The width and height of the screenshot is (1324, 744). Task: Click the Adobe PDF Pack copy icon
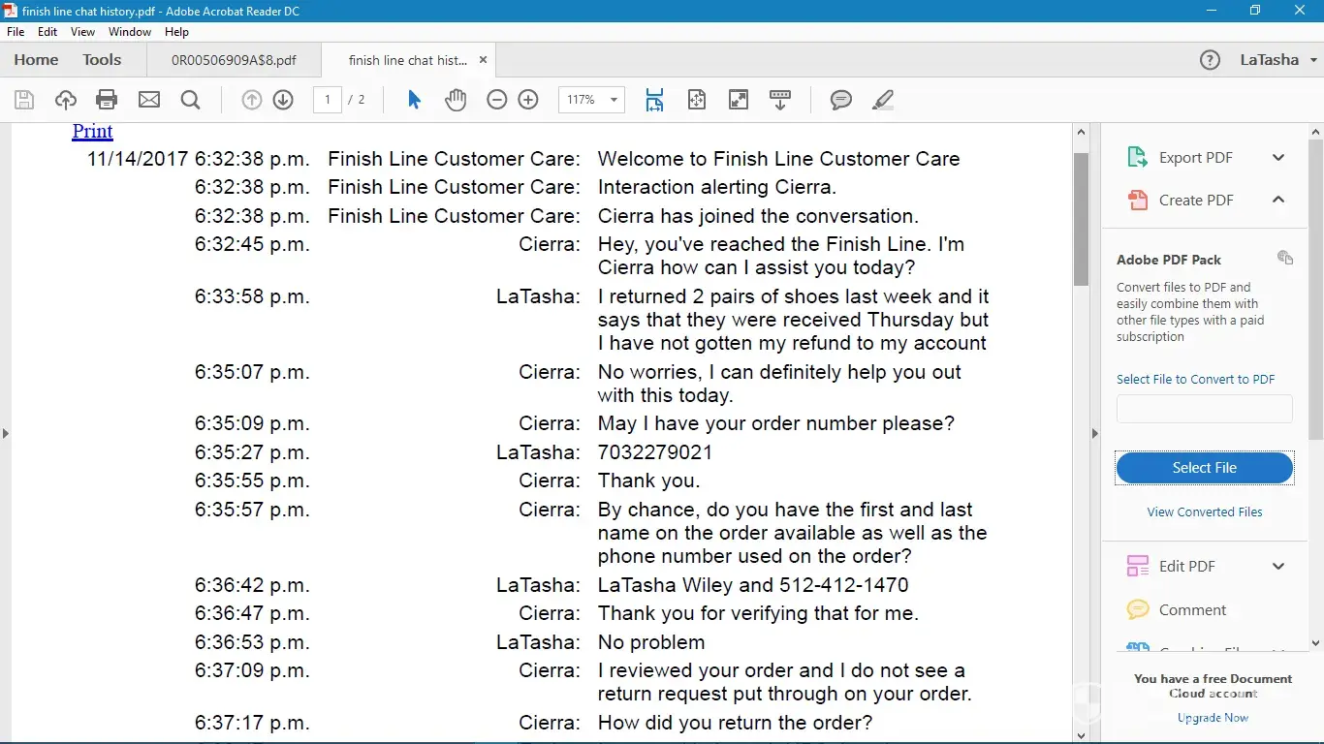(x=1285, y=258)
